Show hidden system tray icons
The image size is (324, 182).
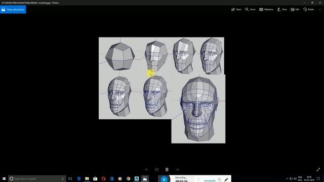(287, 178)
